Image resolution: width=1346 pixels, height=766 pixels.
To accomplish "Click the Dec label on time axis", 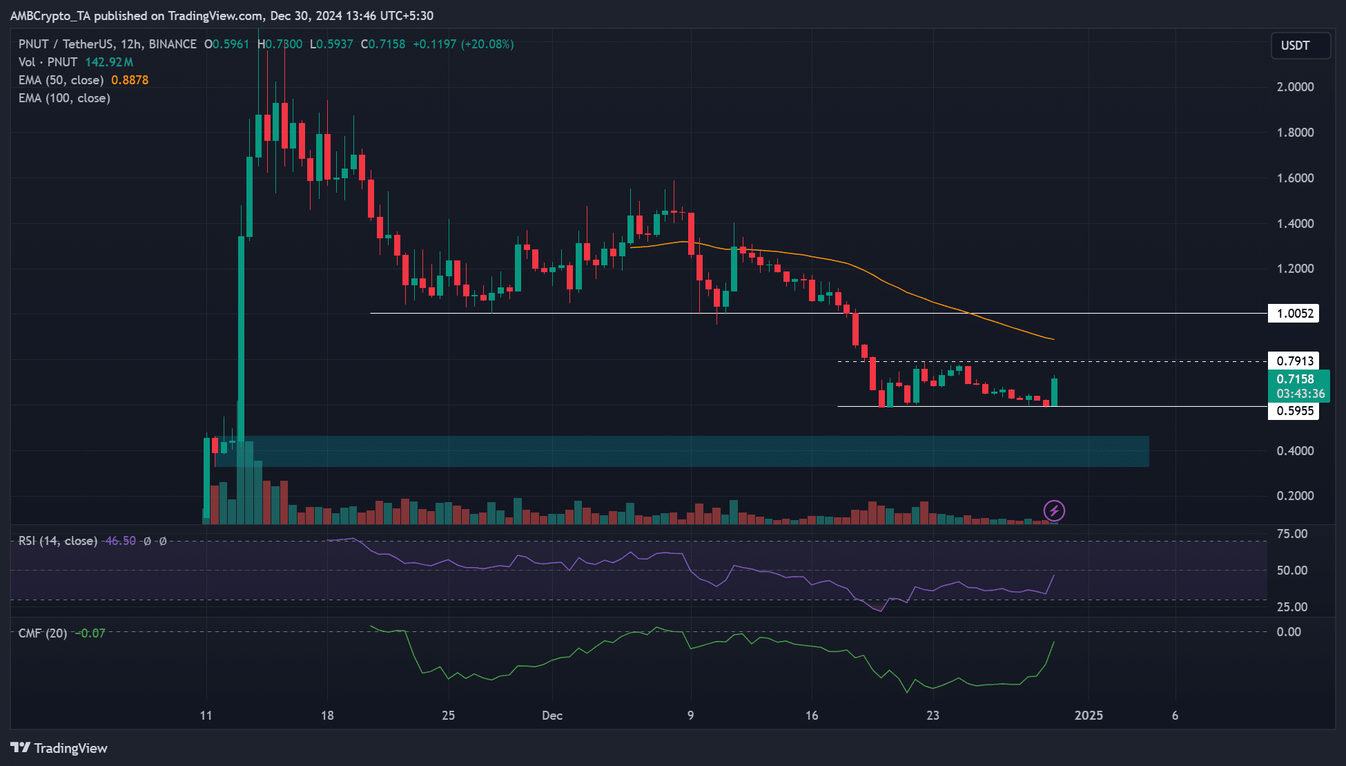I will [552, 715].
